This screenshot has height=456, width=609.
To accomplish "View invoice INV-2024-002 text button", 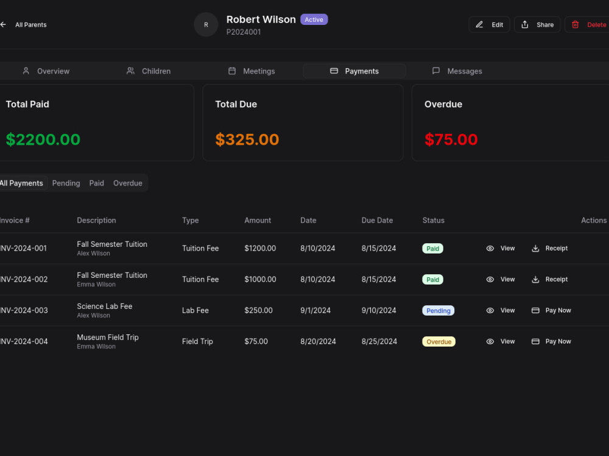I will [507, 280].
